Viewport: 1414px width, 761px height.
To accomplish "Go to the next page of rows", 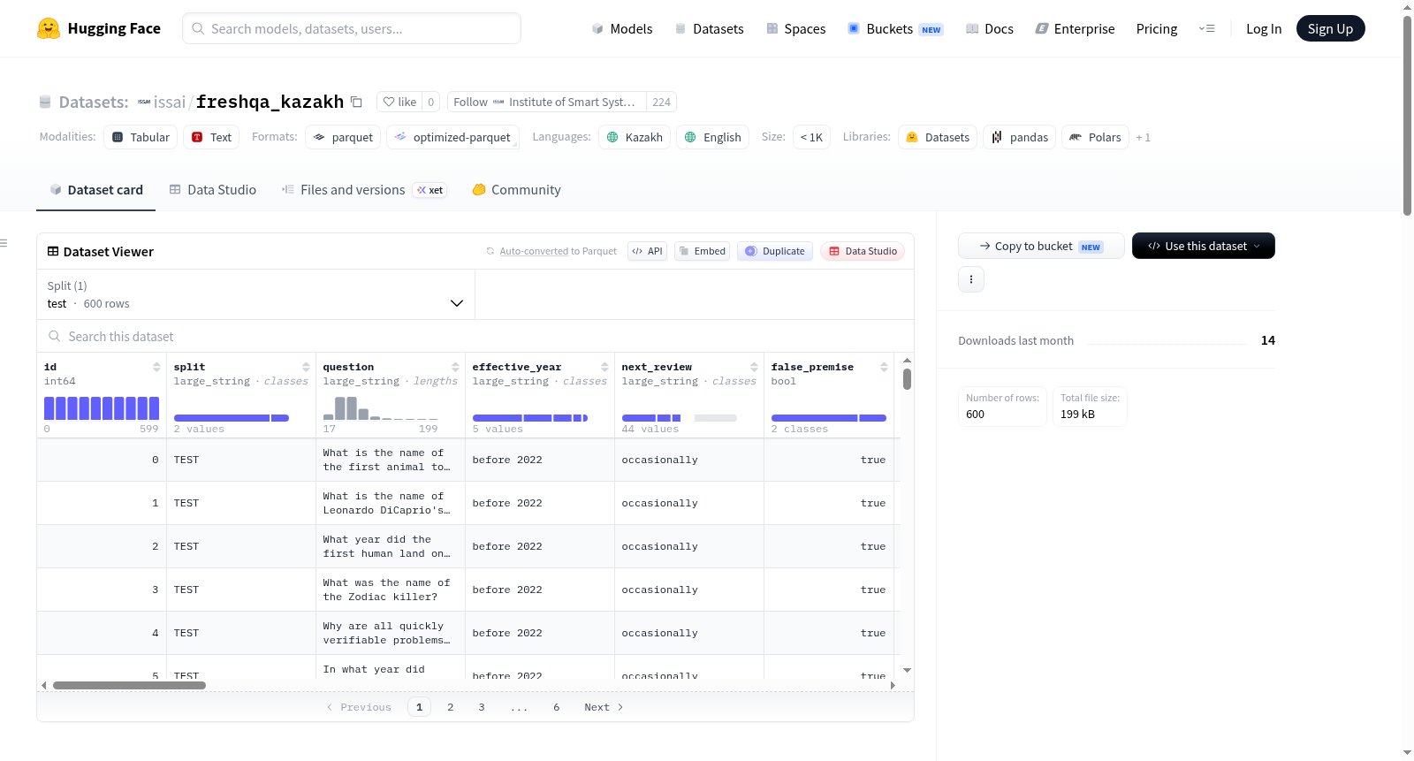I will point(604,707).
